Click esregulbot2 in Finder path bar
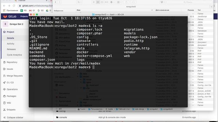This screenshot has width=218, height=122. (x=167, y=109)
